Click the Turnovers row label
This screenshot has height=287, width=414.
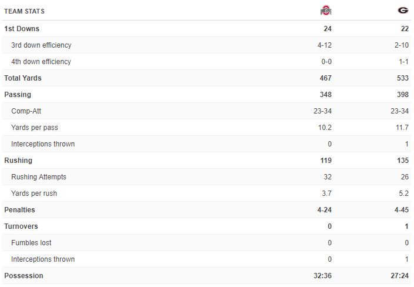point(21,226)
